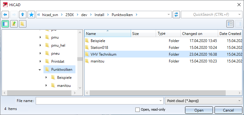The height and width of the screenshot is (115, 244).
Task: Click the Cancel button
Action: coord(228,110)
